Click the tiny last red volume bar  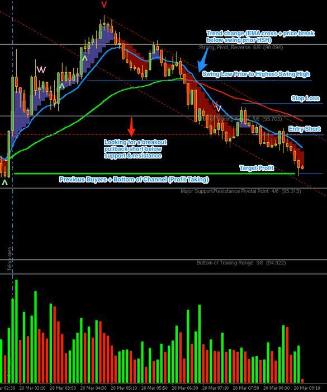302,381
